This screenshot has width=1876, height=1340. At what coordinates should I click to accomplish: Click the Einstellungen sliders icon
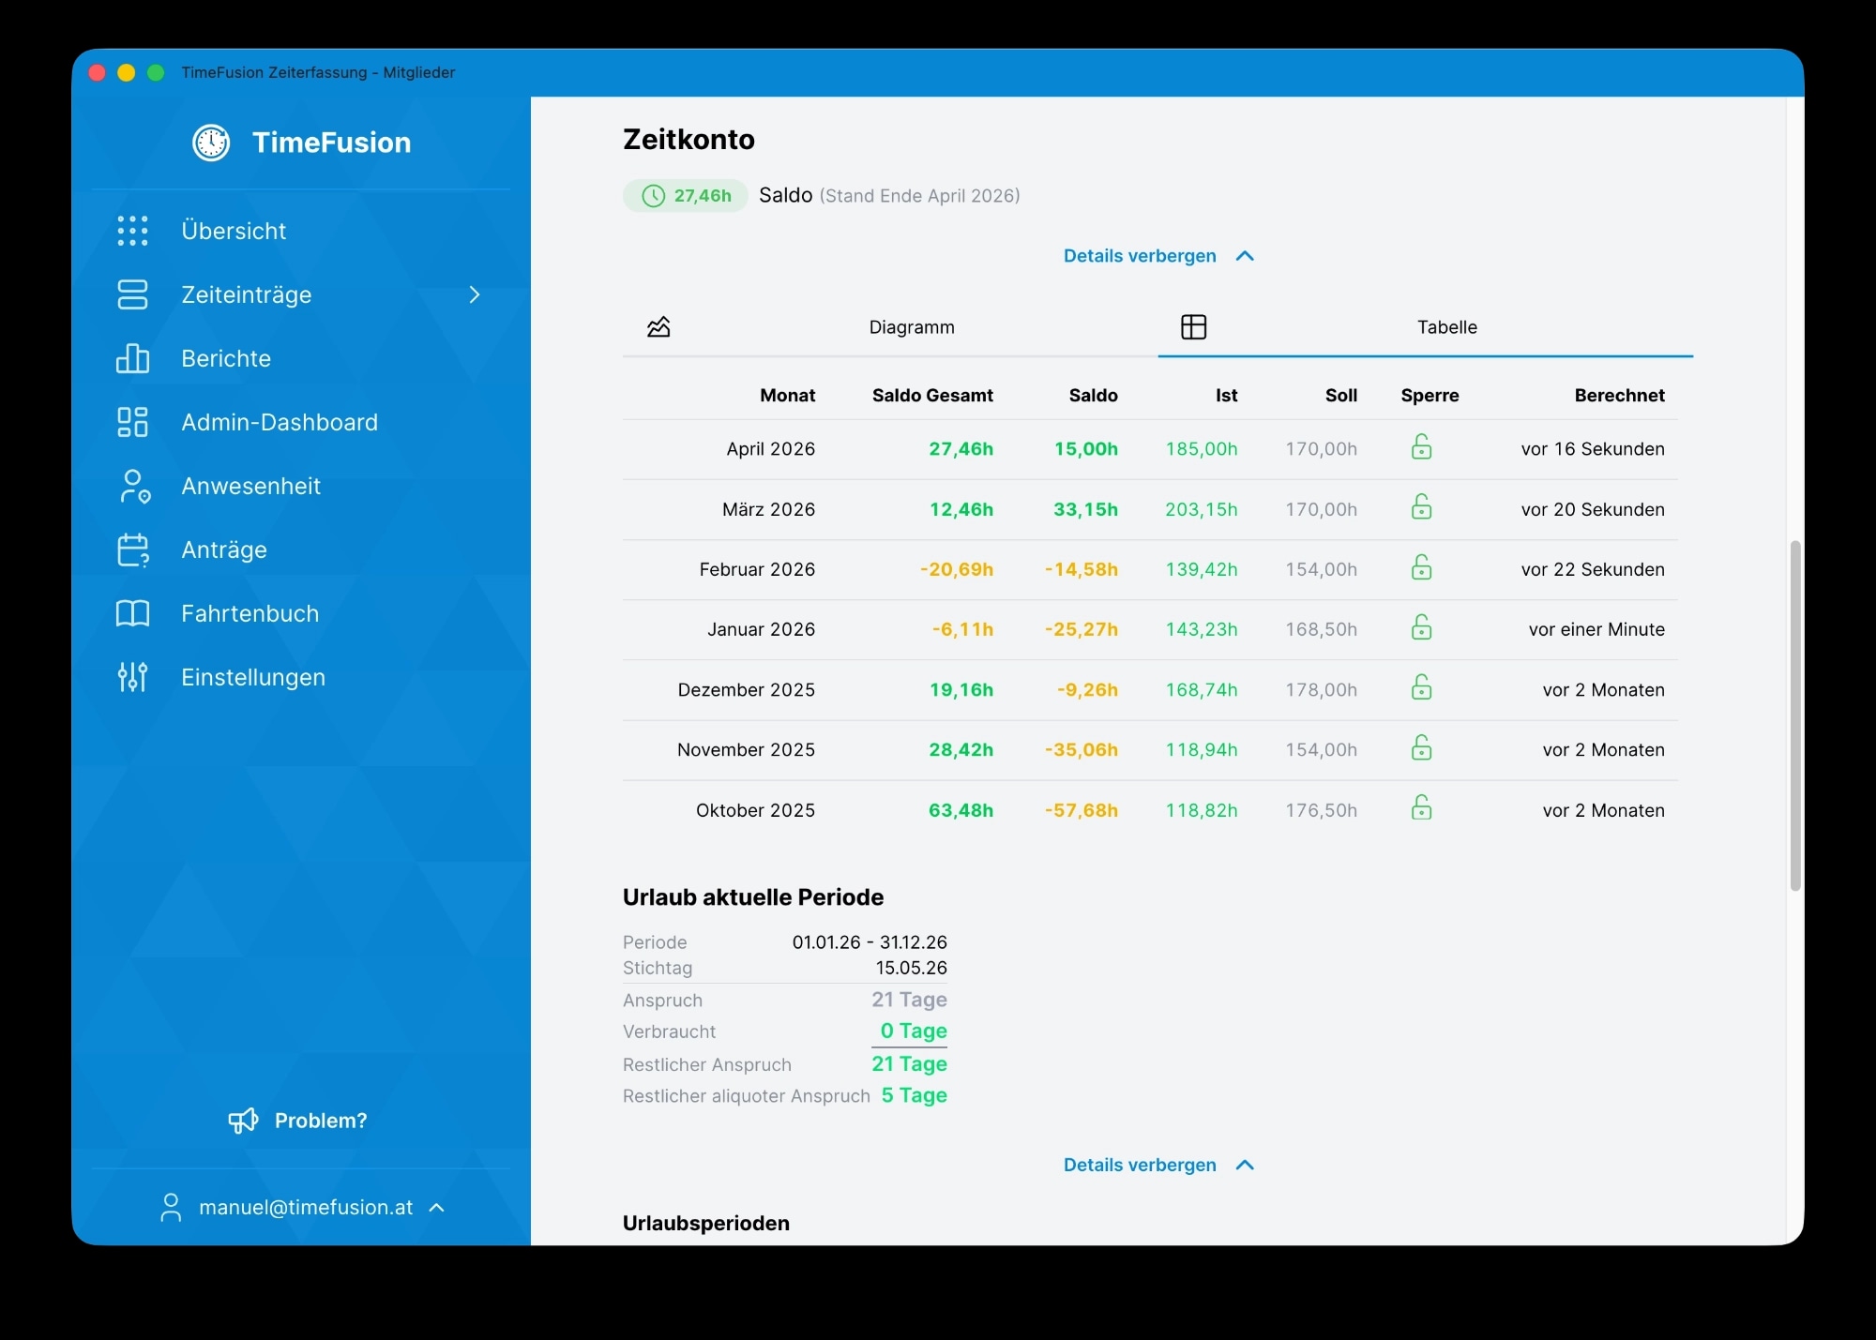132,677
